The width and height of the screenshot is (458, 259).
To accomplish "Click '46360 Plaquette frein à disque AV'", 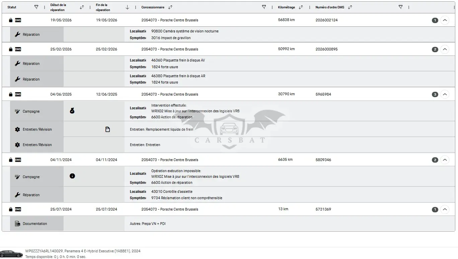I will pos(178,60).
